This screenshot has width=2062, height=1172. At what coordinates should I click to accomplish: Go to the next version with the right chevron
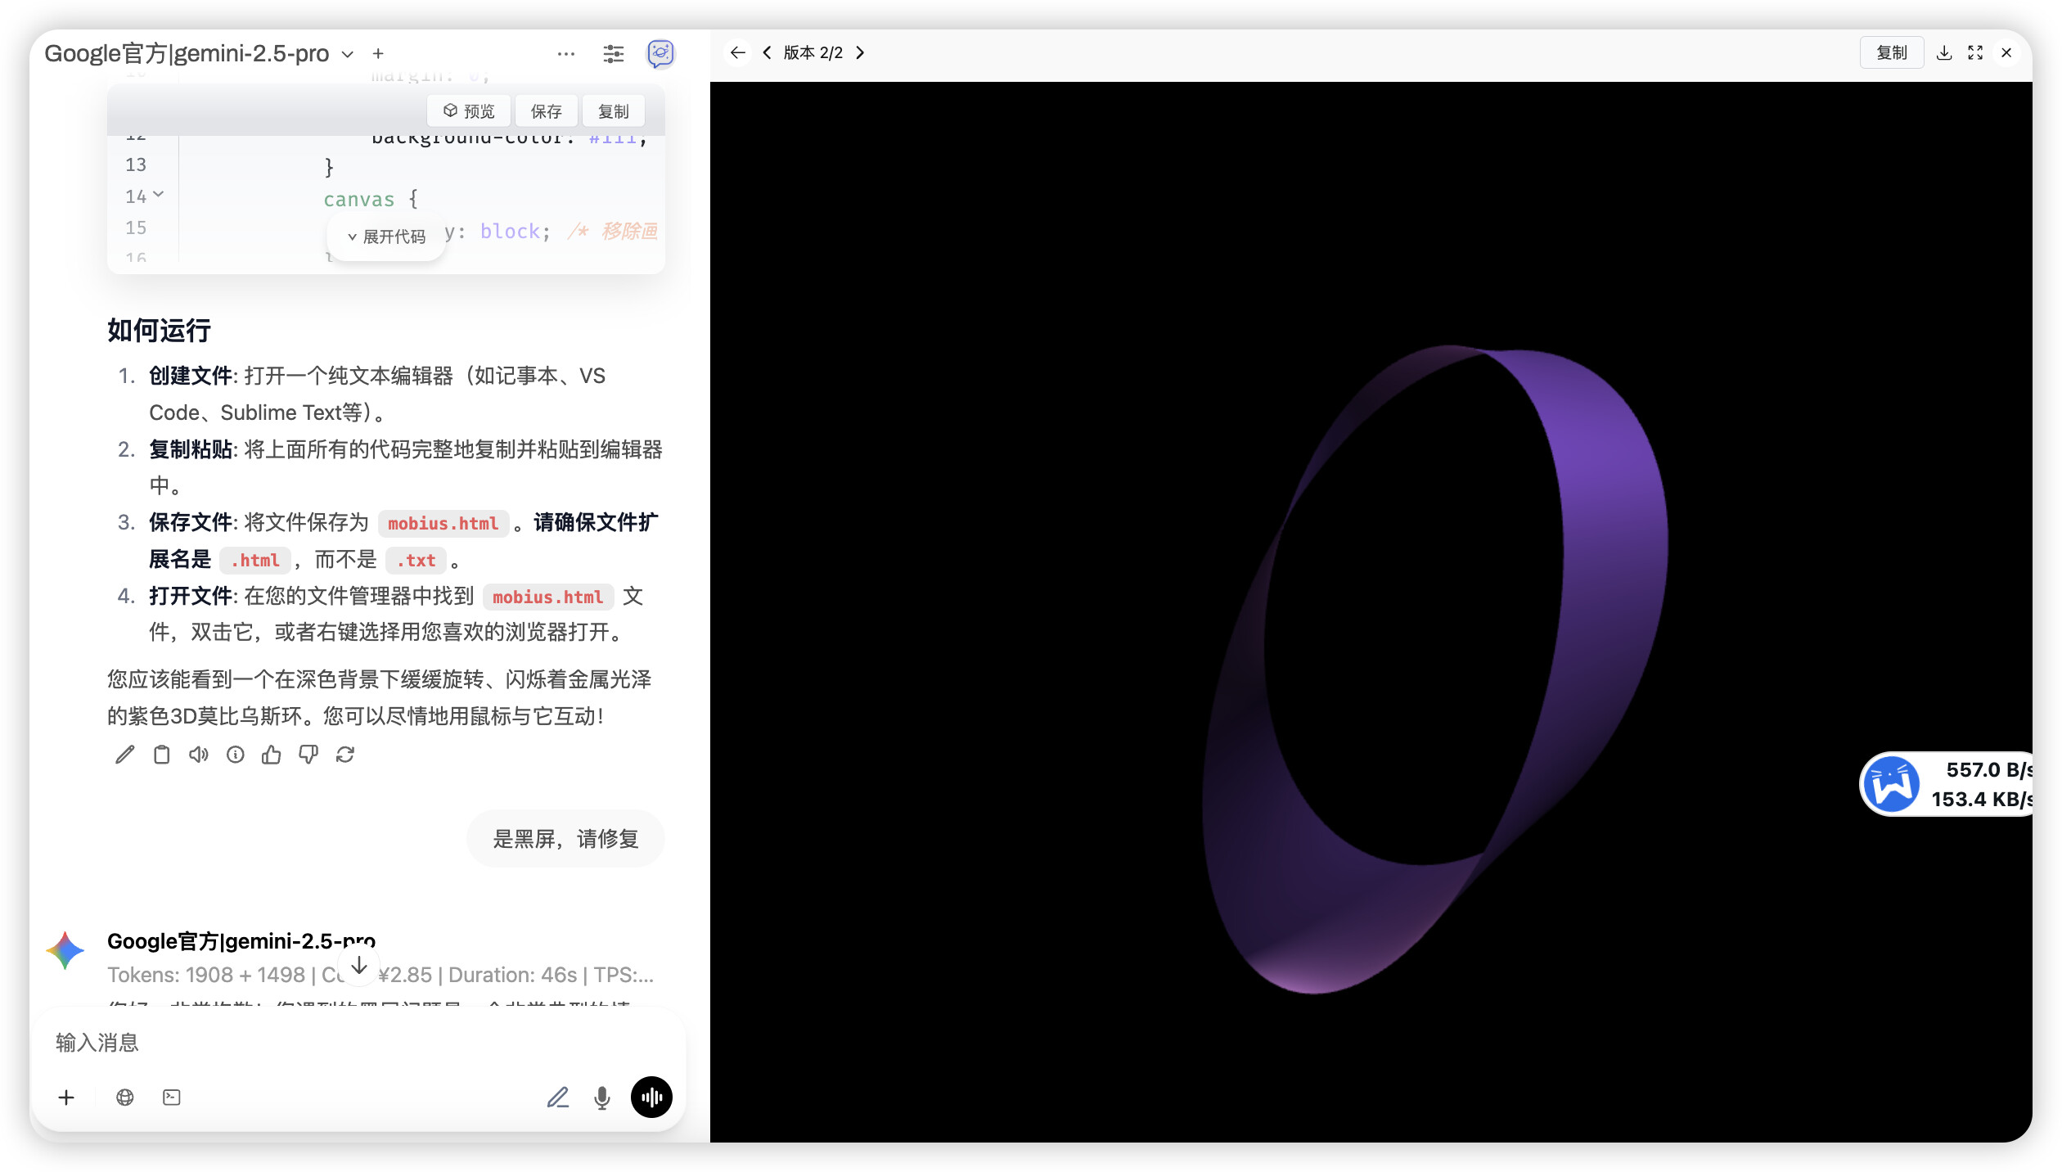point(860,52)
